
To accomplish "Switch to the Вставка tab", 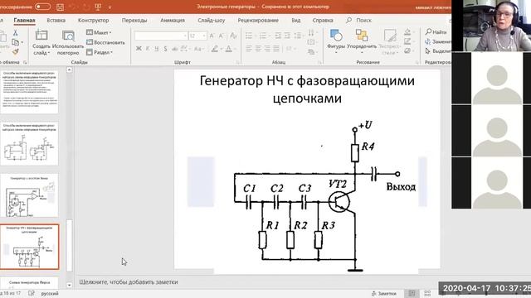I will point(56,20).
